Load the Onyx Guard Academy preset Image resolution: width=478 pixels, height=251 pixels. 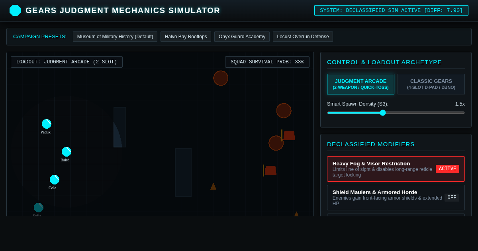242,37
